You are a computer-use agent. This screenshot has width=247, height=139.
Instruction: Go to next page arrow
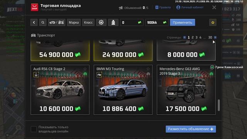pyautogui.click(x=215, y=37)
